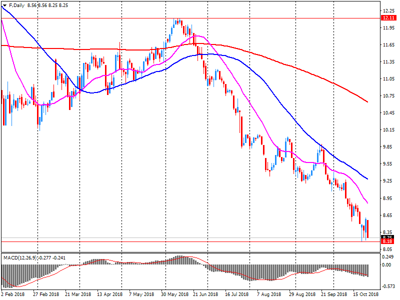This screenshot has width=400, height=300.
Task: Click the 9.85 price axis value
Action: tap(389, 147)
